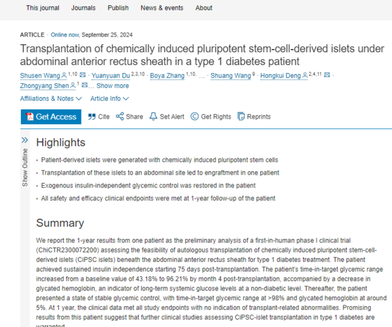The image size is (392, 327).
Task: Expand the Affiliations & Notes section
Action: tap(51, 98)
